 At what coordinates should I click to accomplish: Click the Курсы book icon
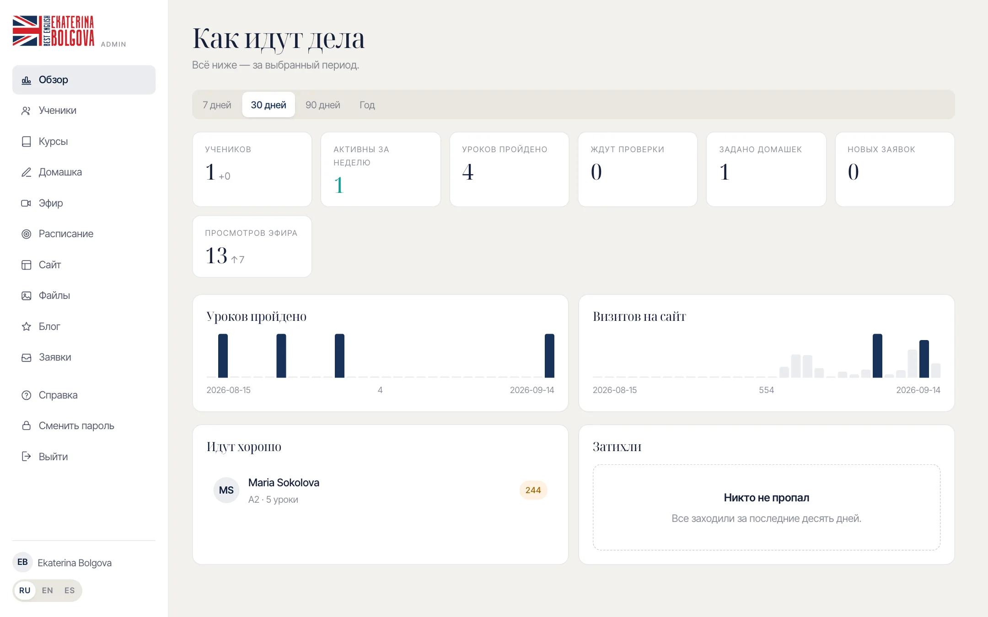(x=27, y=142)
